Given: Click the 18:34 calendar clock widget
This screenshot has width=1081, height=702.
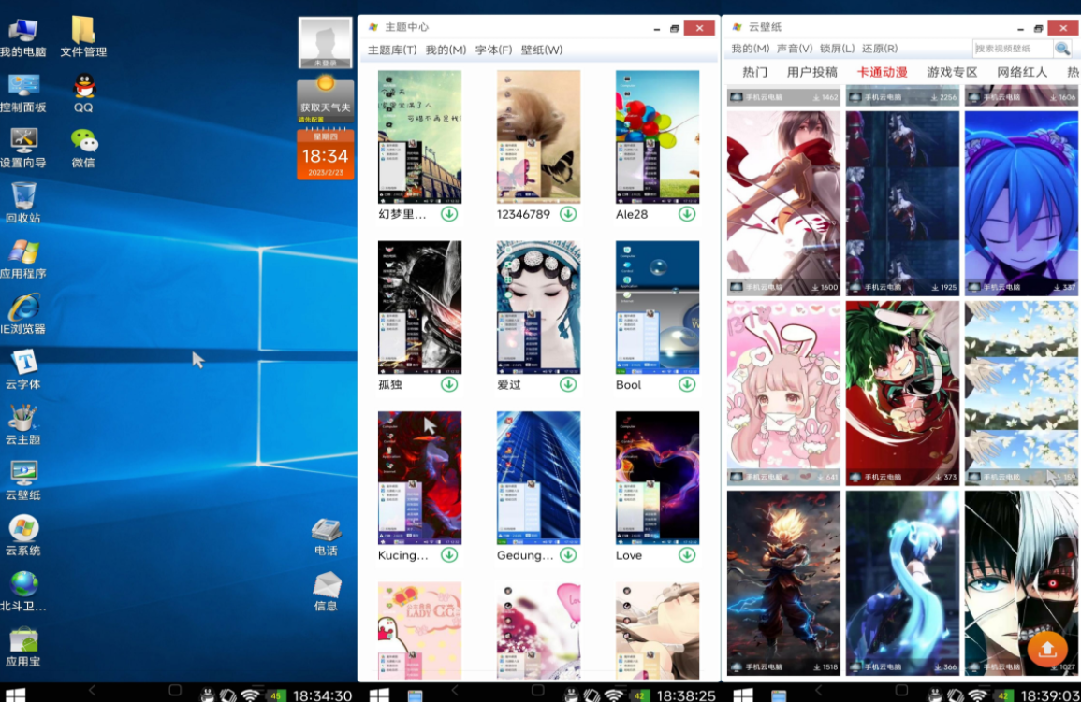Looking at the screenshot, I should [326, 154].
